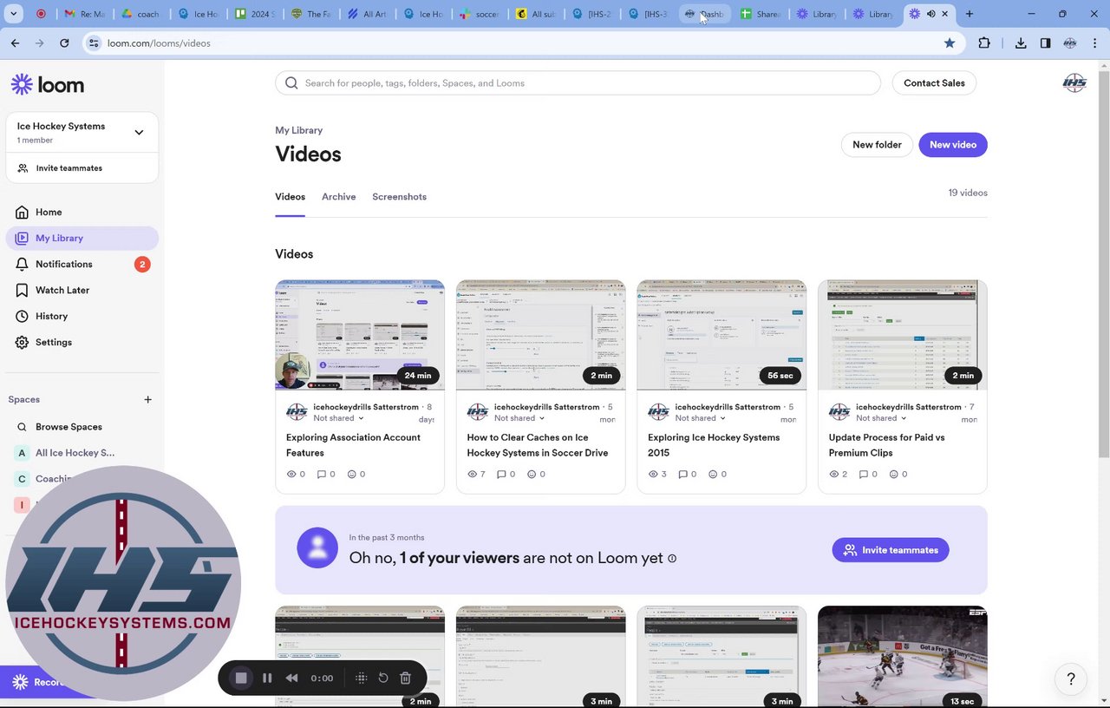Image resolution: width=1110 pixels, height=708 pixels.
Task: Click comments icon on Update Process card
Action: coord(864,474)
